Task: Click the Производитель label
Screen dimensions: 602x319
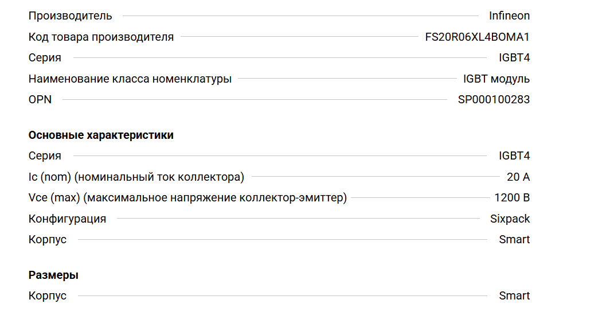Action: [x=70, y=16]
